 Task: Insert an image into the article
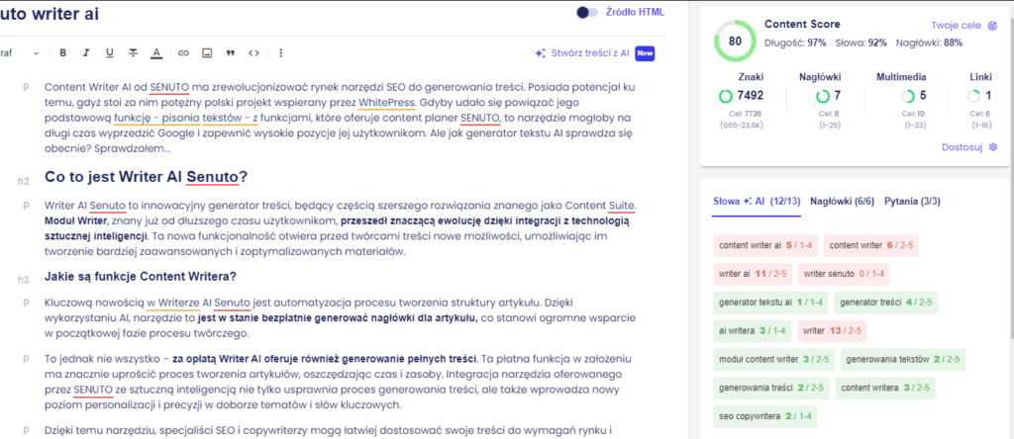click(206, 53)
